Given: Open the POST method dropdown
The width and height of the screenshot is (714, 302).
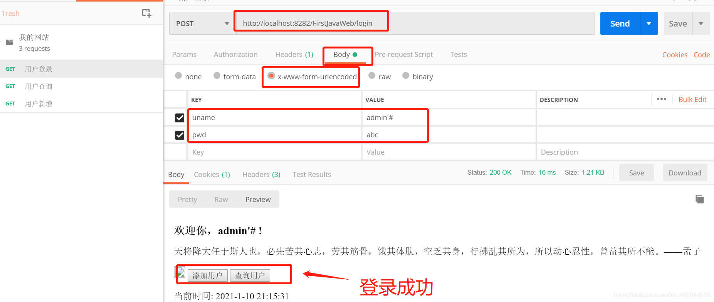Looking at the screenshot, I should pos(203,23).
